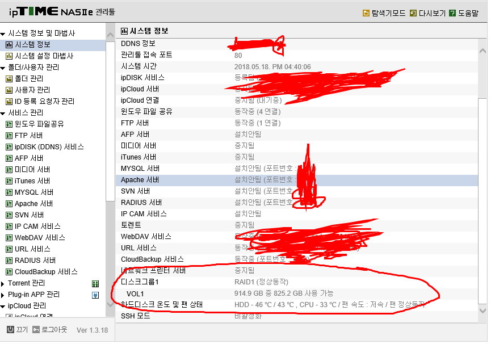Open 시스템 설정 마법사 item
The width and height of the screenshot is (495, 344).
(44, 56)
